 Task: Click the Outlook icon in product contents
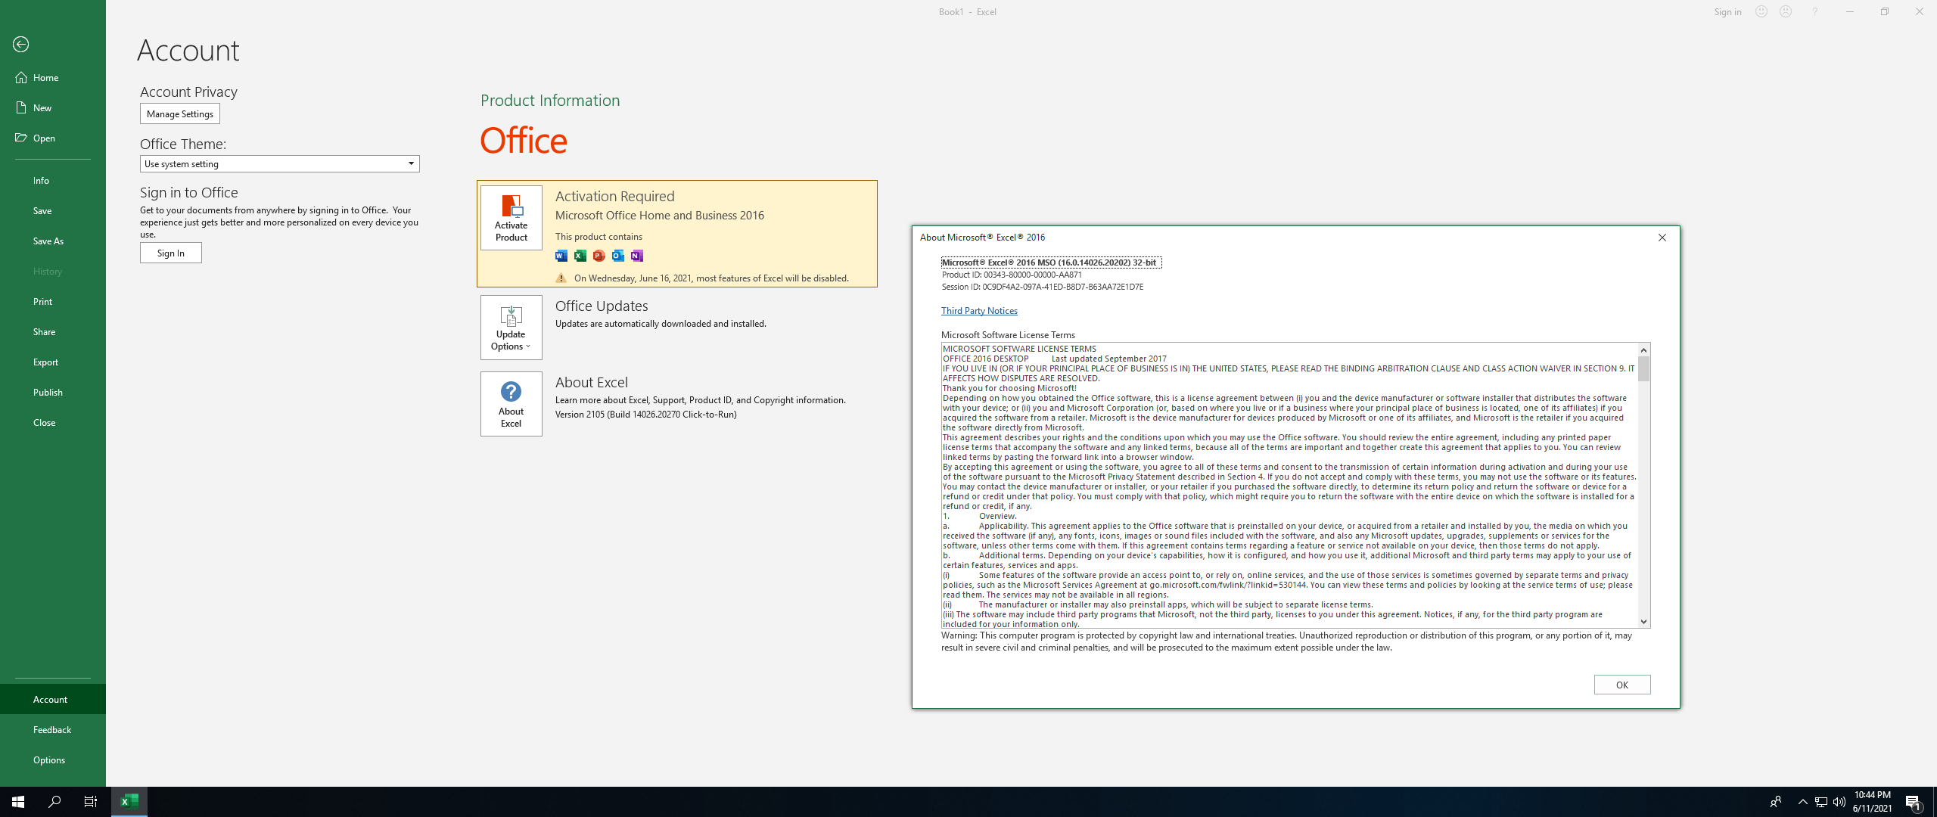618,256
